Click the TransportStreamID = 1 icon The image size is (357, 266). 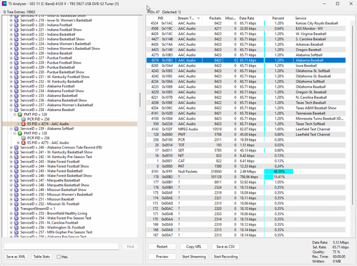[x=16, y=209]
